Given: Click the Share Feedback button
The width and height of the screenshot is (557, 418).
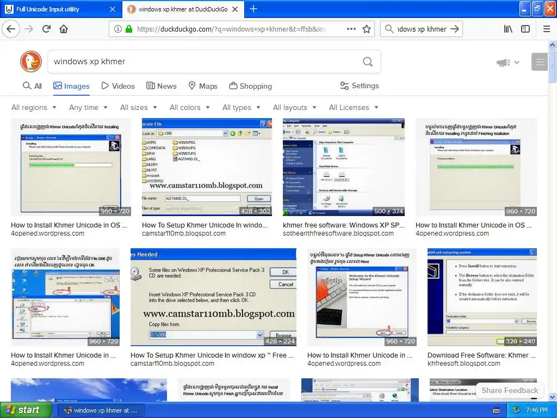Looking at the screenshot, I should point(510,390).
